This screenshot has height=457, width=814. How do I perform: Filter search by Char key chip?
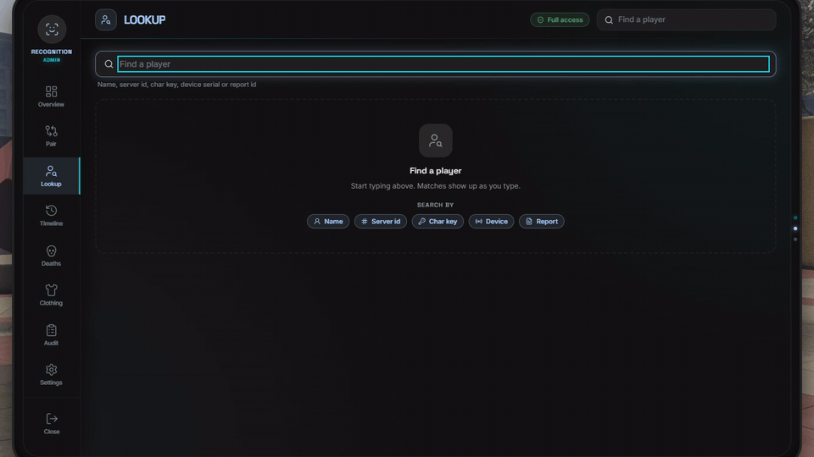438,221
